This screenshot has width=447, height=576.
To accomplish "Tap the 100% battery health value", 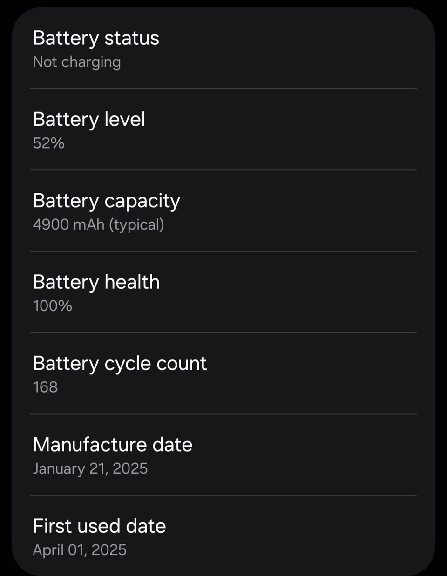I will [53, 306].
